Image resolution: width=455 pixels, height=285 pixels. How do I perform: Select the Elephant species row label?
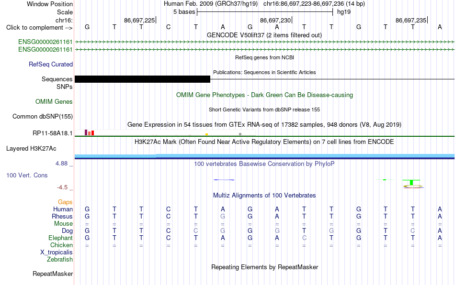point(60,238)
